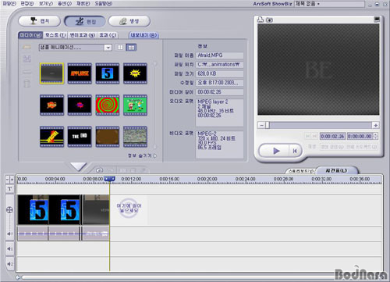Open the create/produce mode button
The image size is (390, 282).
(x=129, y=21)
